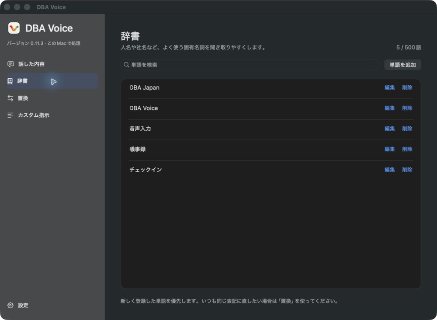Select 辞書 in the sidebar

click(52, 81)
